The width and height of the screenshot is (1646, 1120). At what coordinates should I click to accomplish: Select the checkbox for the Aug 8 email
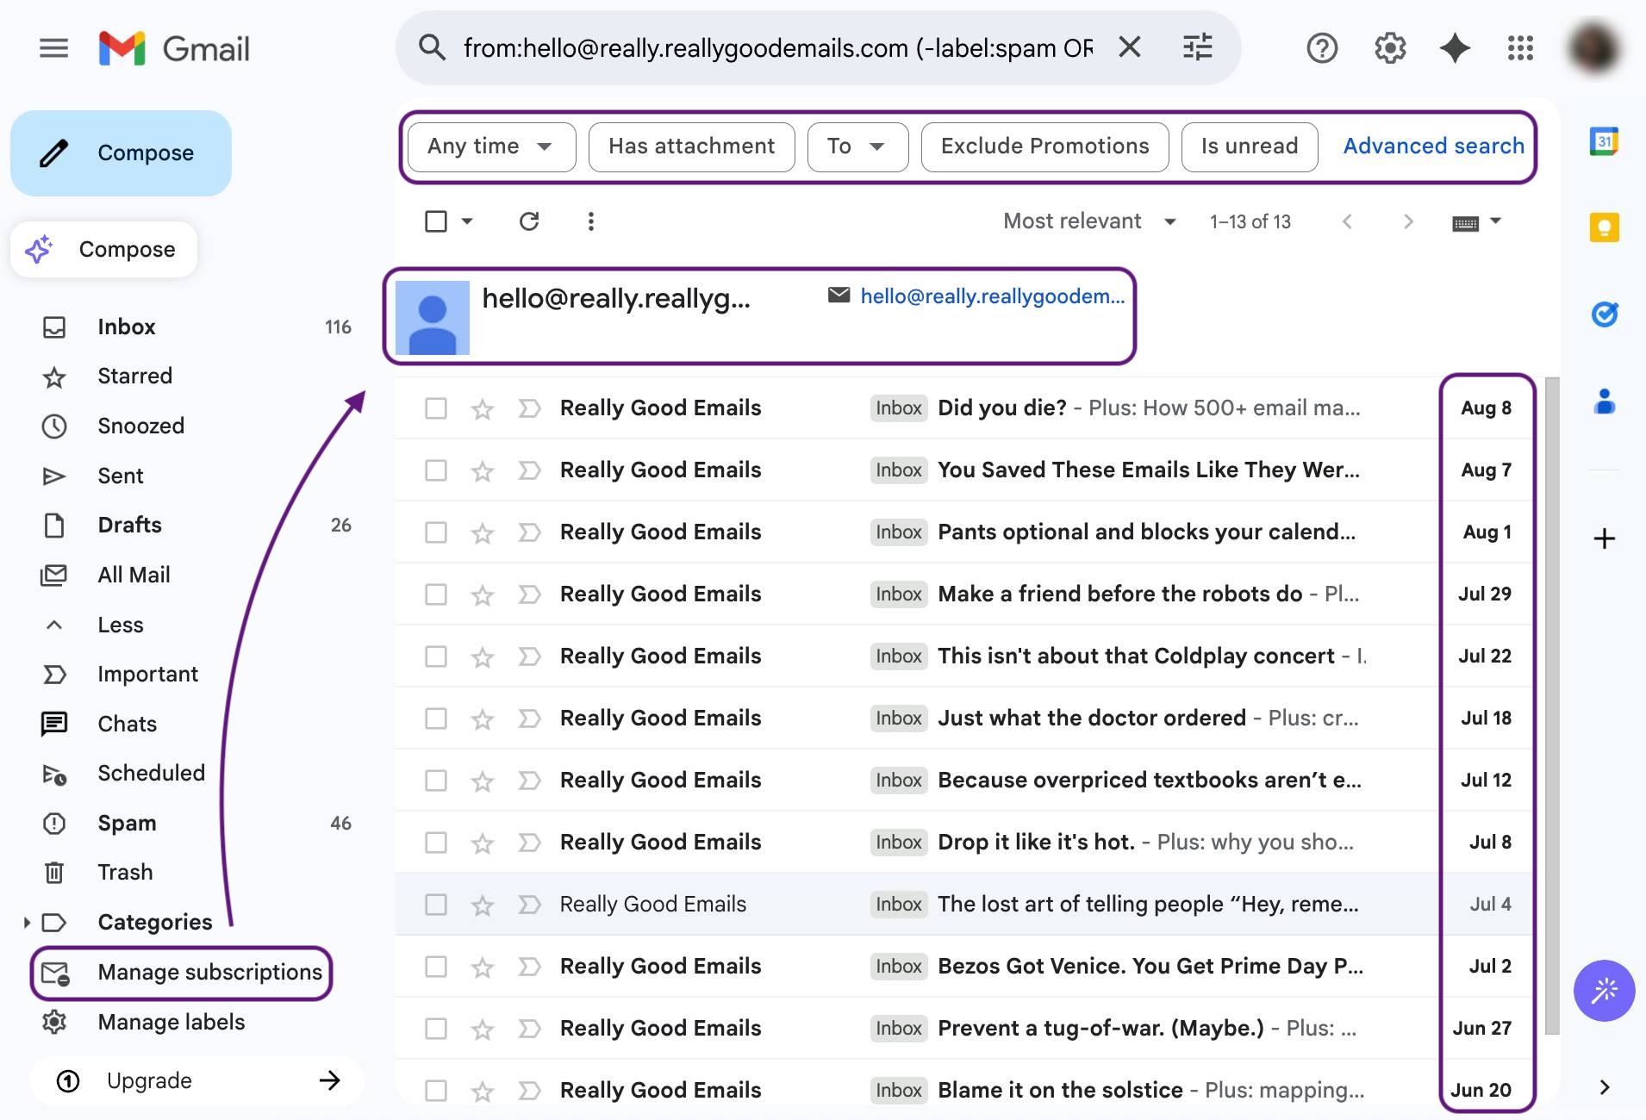(435, 408)
